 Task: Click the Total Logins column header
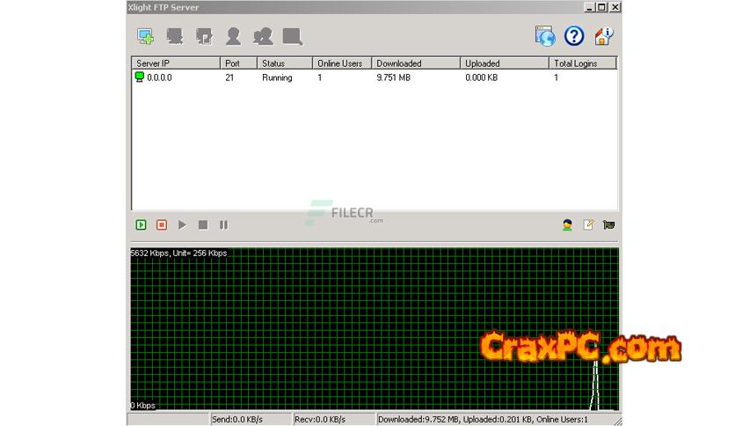tap(582, 63)
